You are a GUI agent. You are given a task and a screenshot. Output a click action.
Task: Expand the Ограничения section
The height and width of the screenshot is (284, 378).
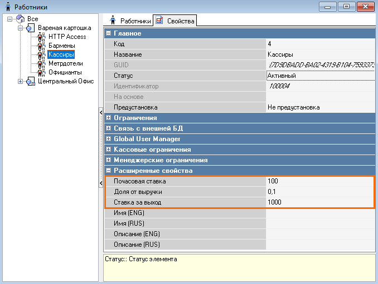tap(108, 118)
